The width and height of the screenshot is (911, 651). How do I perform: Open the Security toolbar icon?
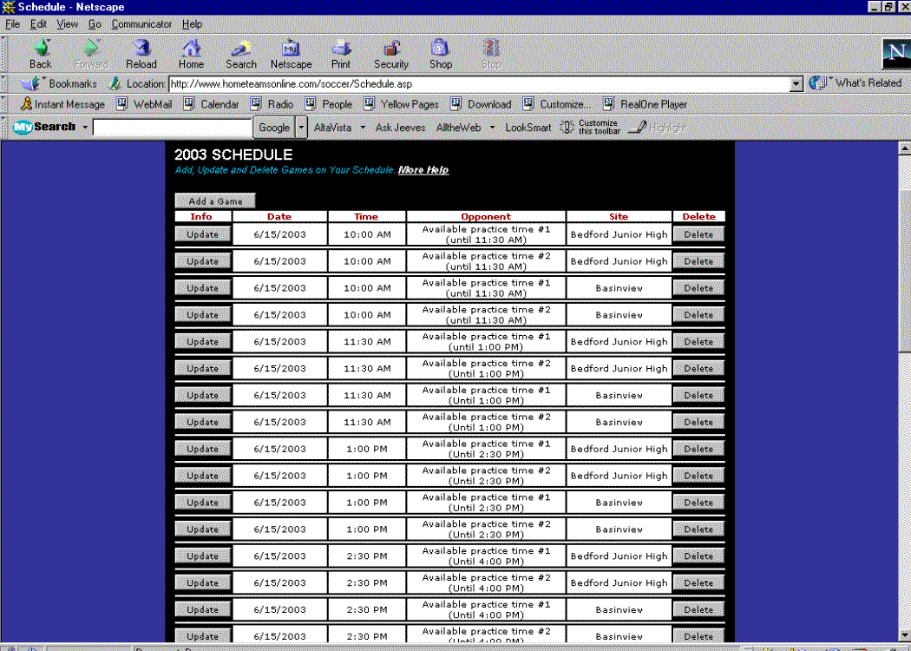[391, 54]
